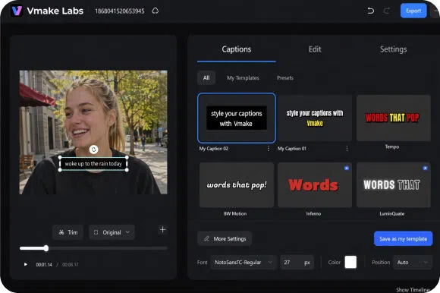Show My Templates filter
The width and height of the screenshot is (440, 293).
tap(243, 77)
